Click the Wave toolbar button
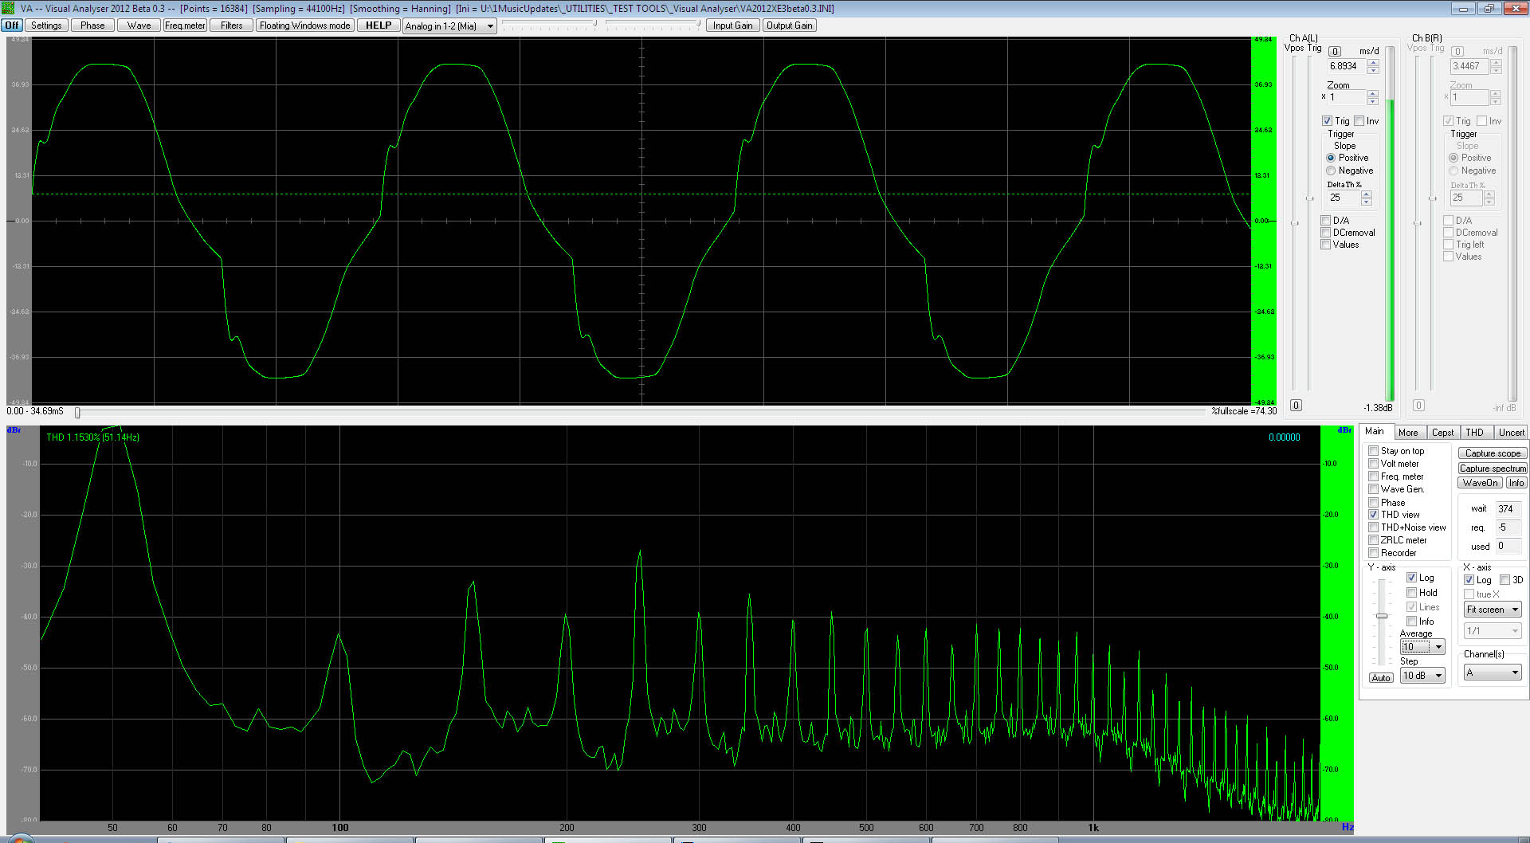The height and width of the screenshot is (843, 1530). point(139,25)
